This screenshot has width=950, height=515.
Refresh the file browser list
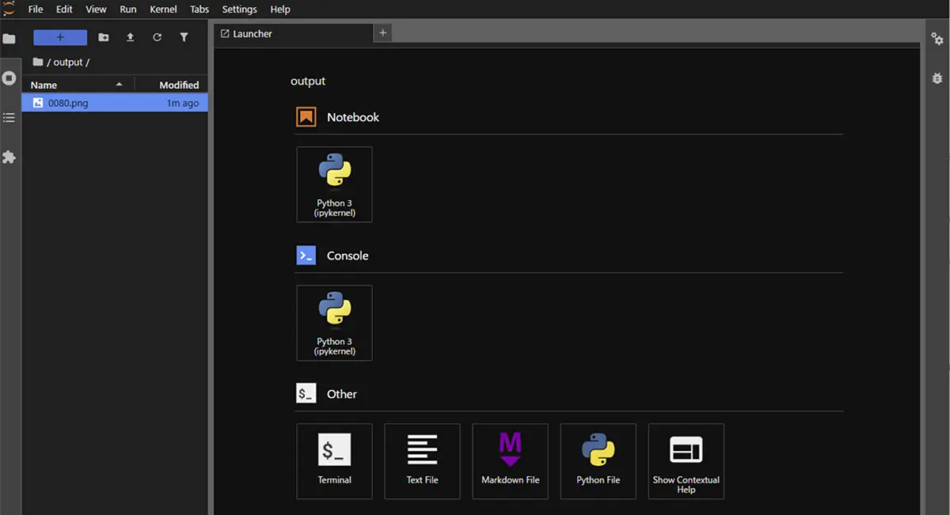158,37
